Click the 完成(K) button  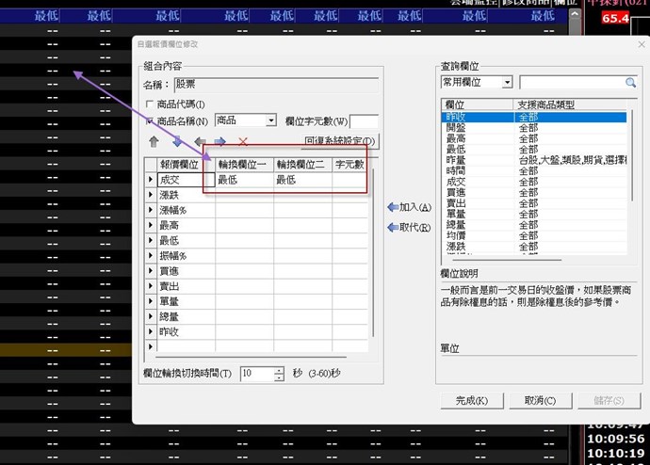coord(471,400)
